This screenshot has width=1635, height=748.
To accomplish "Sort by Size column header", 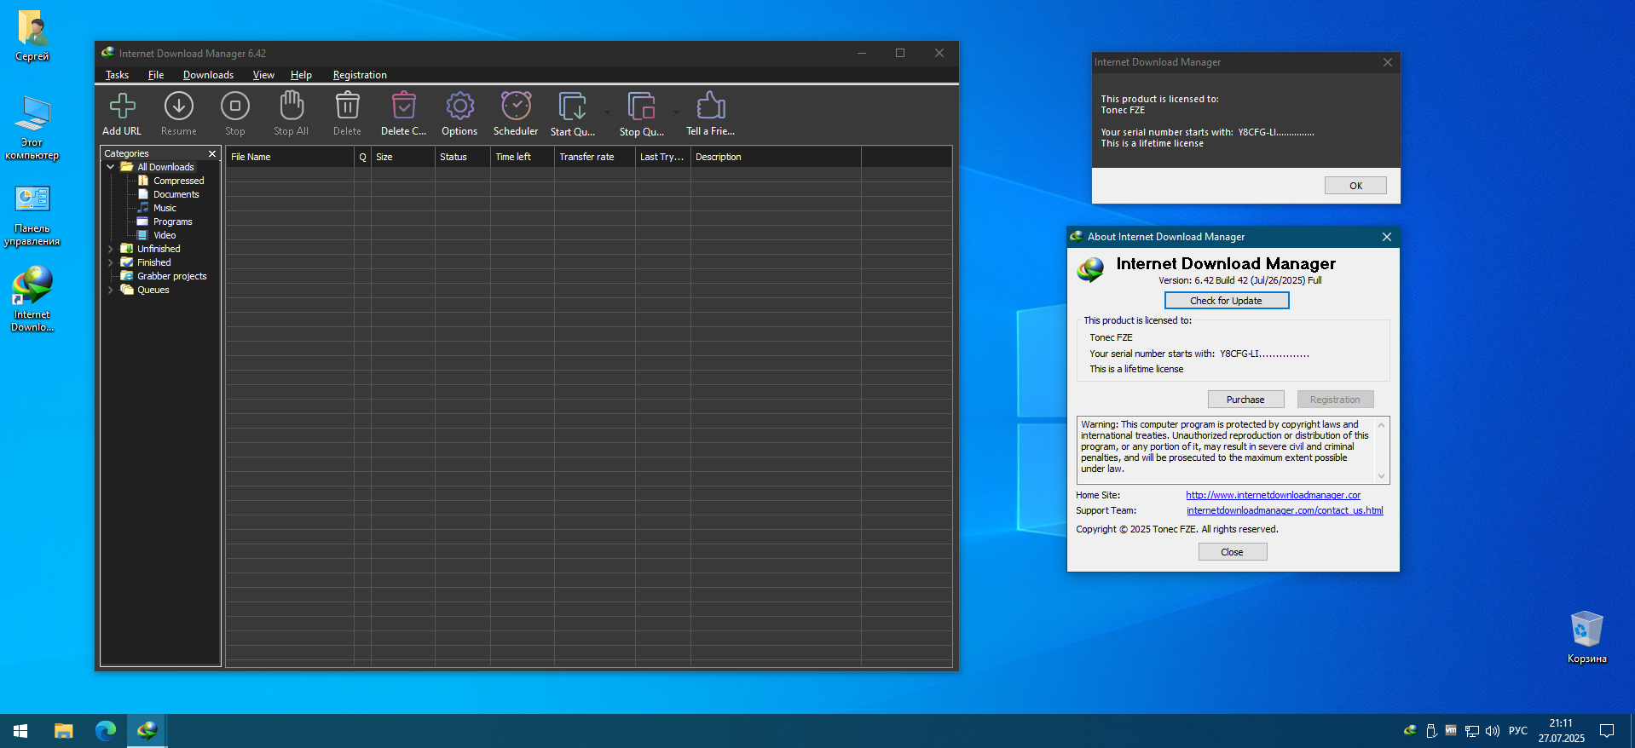I will pyautogui.click(x=403, y=157).
